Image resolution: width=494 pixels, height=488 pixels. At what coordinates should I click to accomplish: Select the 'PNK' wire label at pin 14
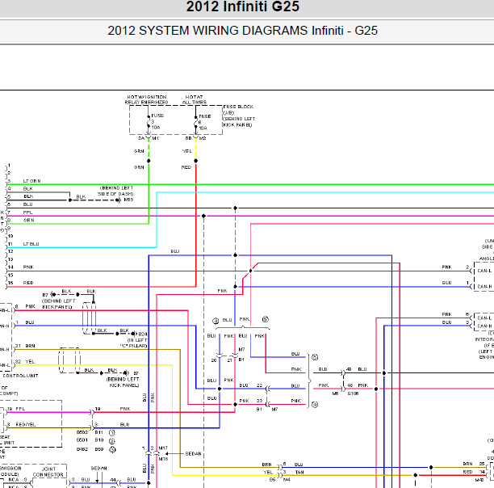point(28,267)
